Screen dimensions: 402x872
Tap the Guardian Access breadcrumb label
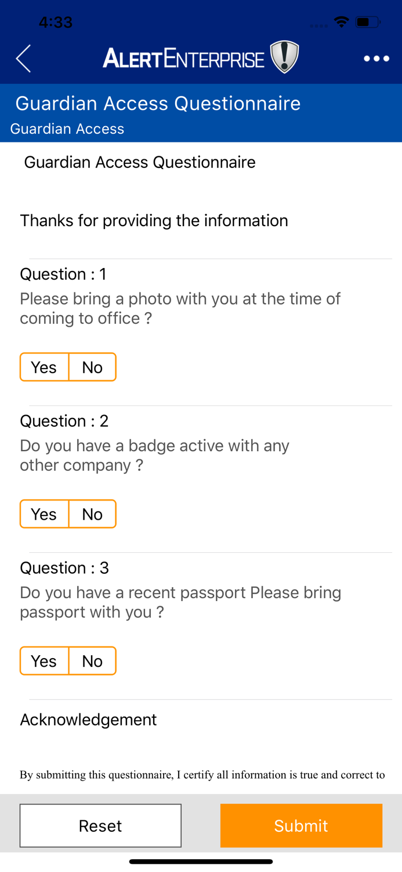click(66, 129)
